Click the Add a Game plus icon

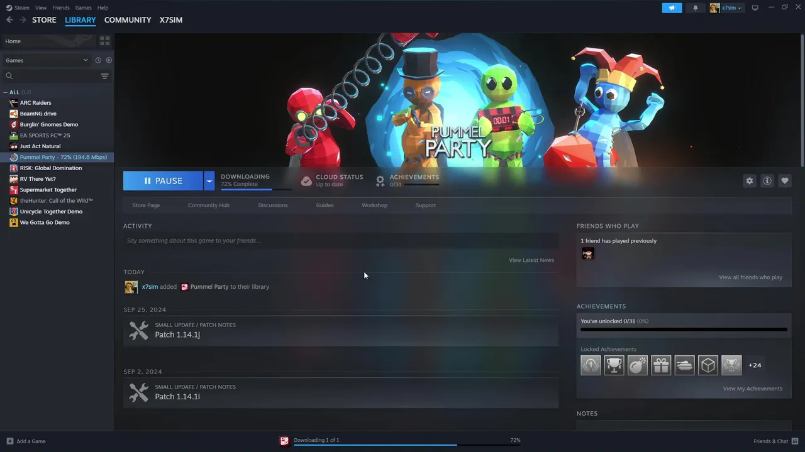(x=10, y=441)
